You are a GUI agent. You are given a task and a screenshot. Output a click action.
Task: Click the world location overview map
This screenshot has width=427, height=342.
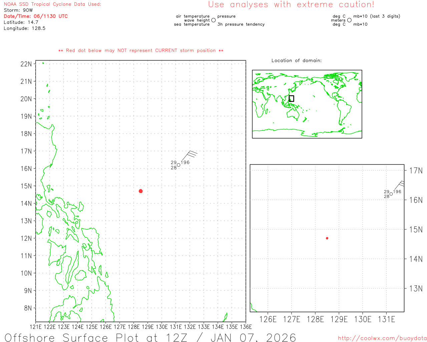click(x=307, y=104)
